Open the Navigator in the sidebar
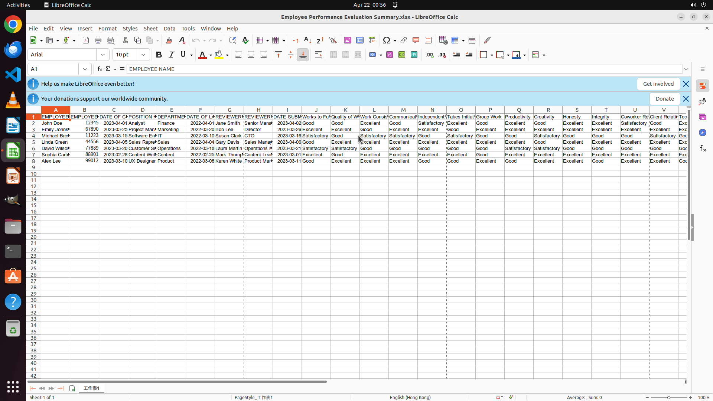This screenshot has width=713, height=401. click(702, 133)
